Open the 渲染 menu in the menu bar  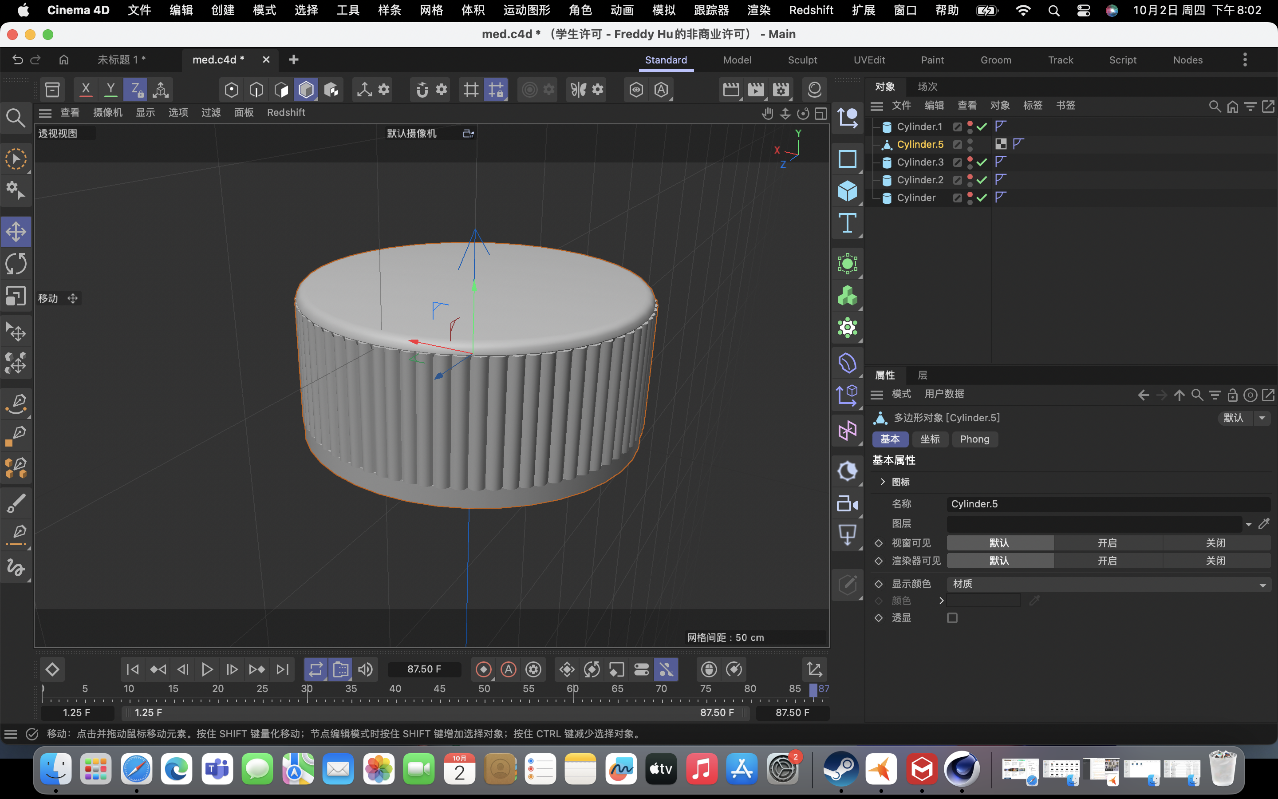[x=759, y=10]
